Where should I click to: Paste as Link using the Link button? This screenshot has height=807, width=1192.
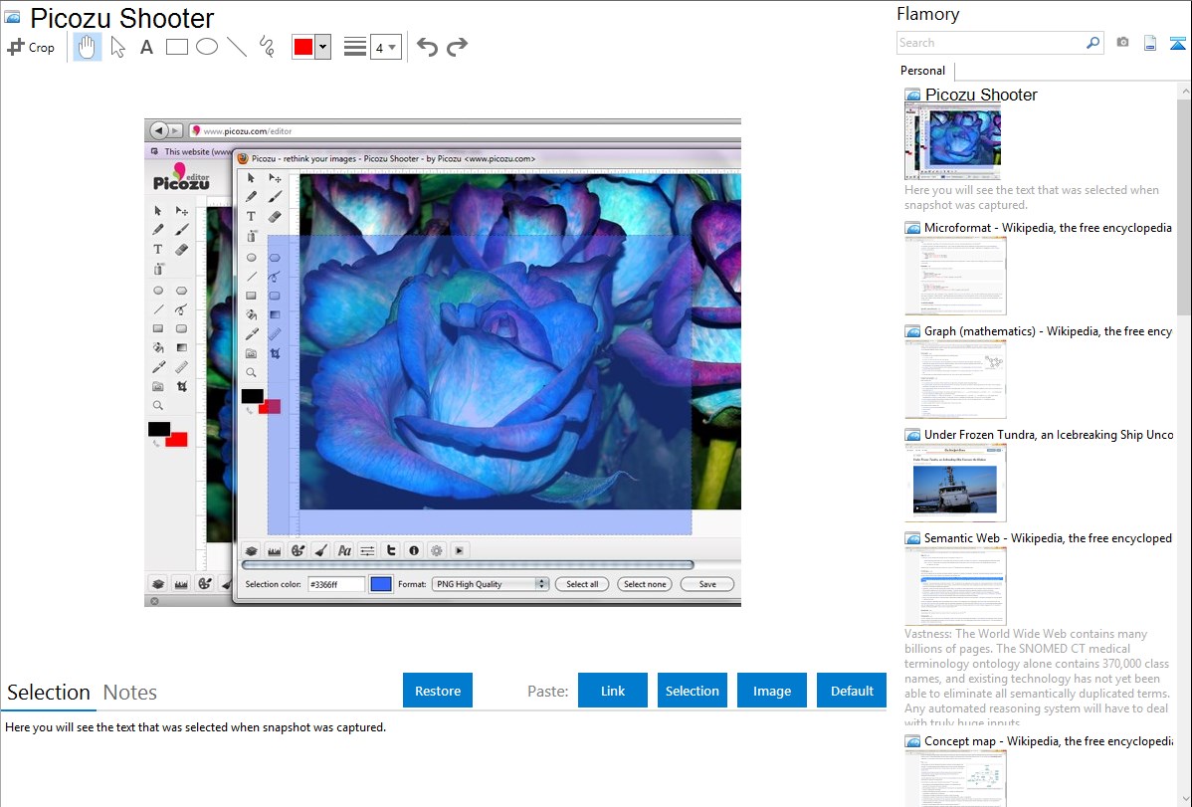tap(613, 691)
